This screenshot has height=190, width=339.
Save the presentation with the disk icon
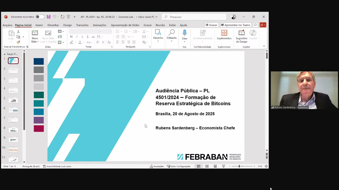[48, 17]
